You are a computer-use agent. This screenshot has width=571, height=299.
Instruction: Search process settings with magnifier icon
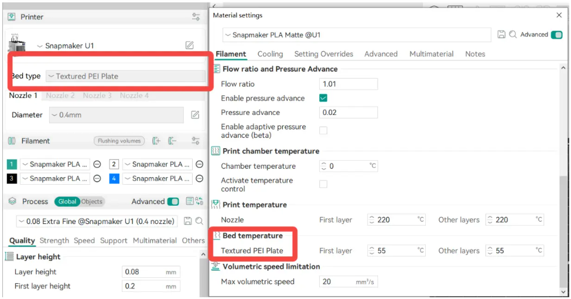(x=199, y=221)
